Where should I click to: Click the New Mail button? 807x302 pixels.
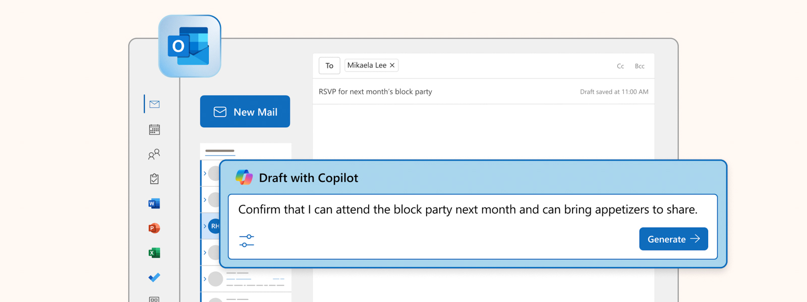pos(245,111)
